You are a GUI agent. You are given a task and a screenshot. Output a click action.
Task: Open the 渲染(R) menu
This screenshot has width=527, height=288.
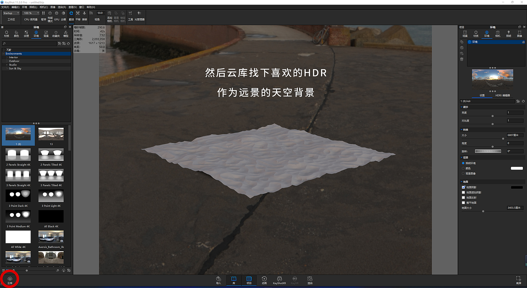[x=62, y=7]
